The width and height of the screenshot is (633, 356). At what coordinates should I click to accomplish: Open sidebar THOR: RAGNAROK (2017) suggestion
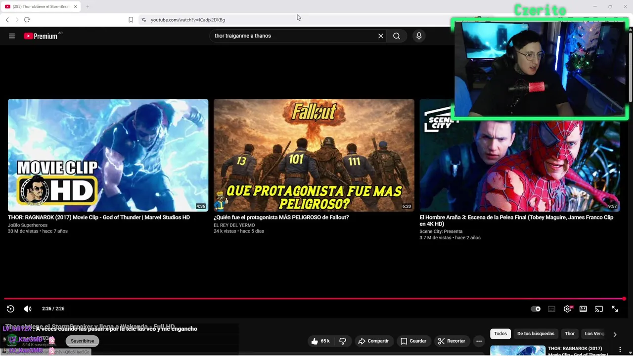pos(574,351)
